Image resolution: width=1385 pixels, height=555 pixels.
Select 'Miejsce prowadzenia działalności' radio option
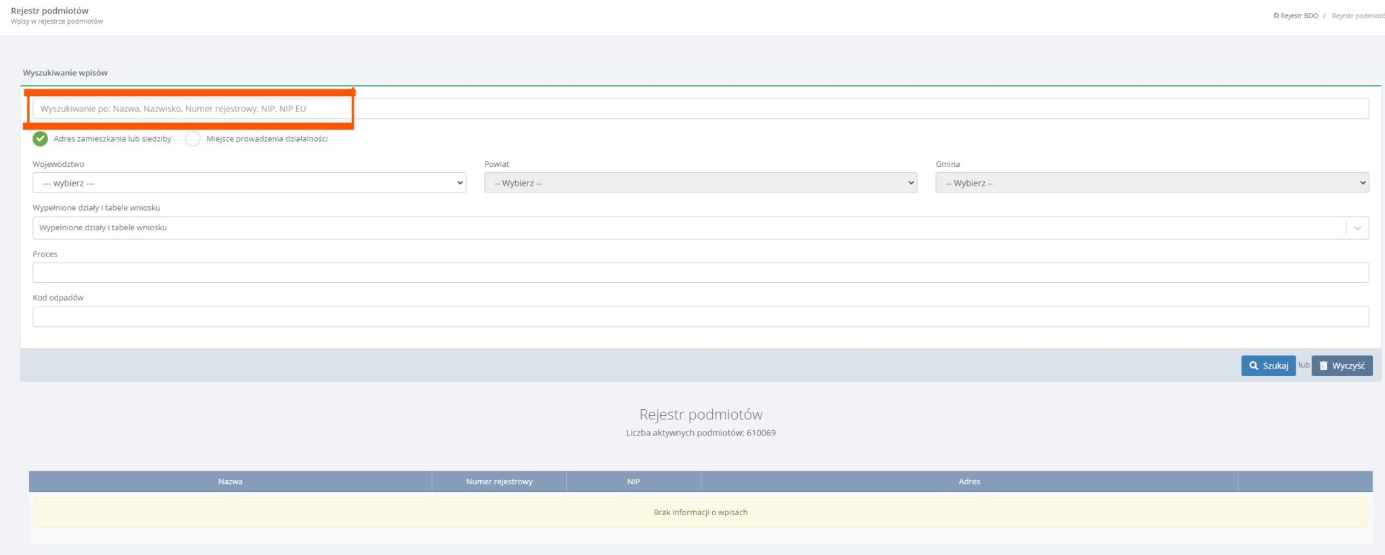(193, 138)
